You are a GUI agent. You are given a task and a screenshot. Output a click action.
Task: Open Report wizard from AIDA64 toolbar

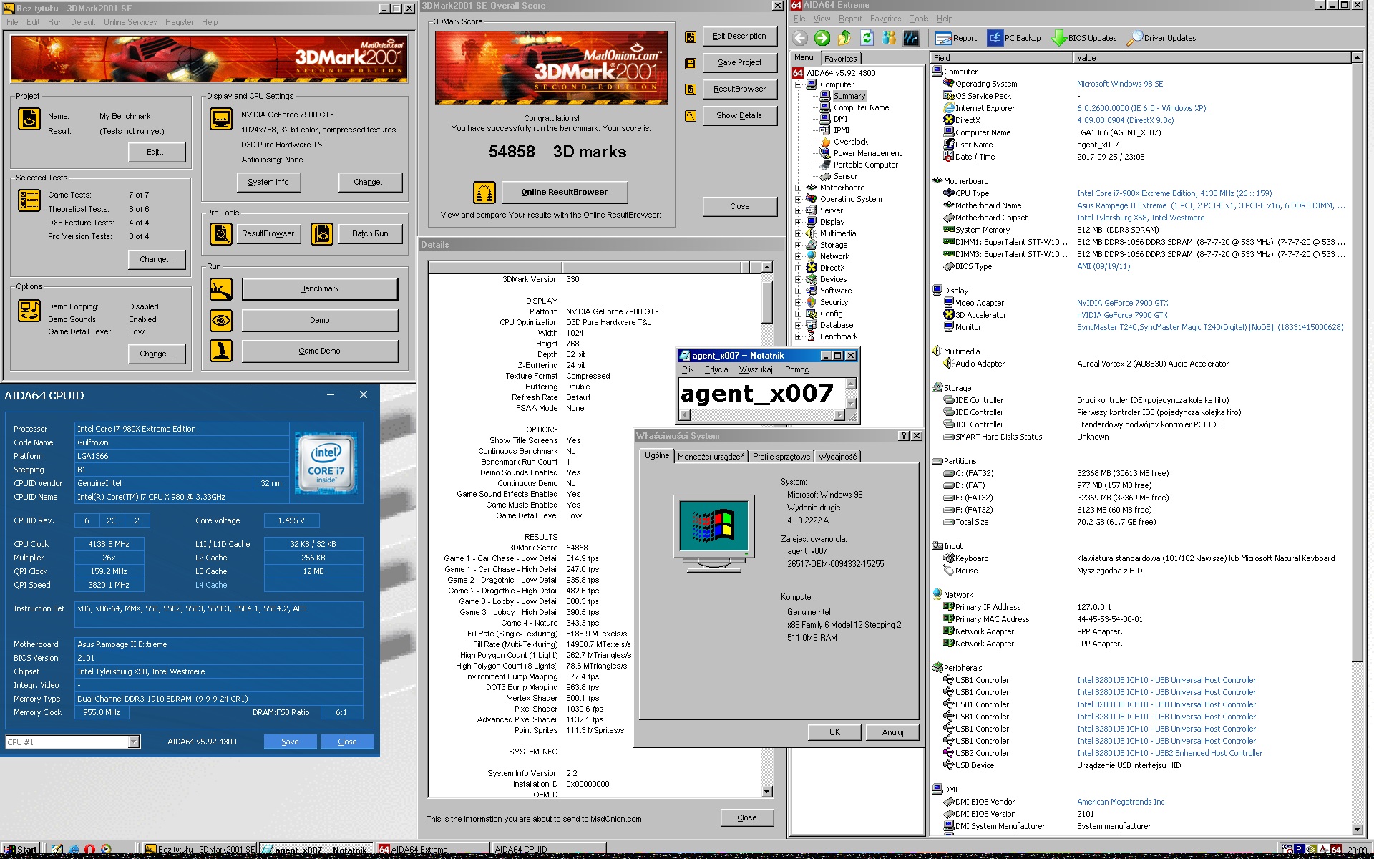[955, 38]
